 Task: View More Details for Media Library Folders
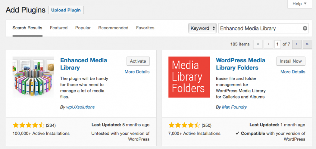coord(293,72)
